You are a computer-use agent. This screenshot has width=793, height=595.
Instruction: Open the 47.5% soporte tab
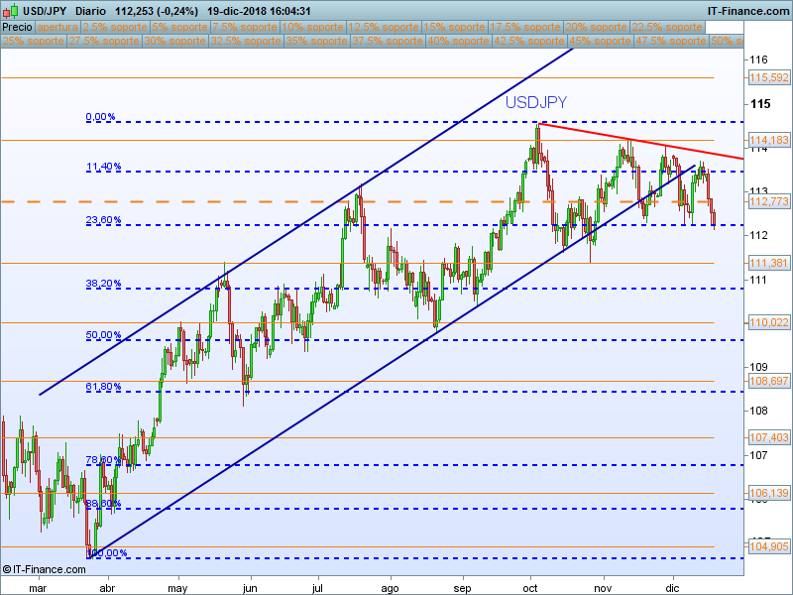tap(671, 41)
